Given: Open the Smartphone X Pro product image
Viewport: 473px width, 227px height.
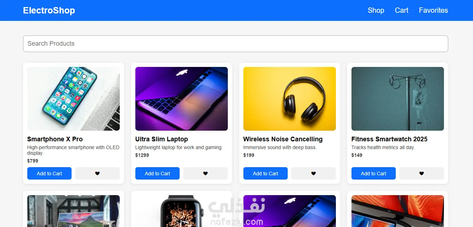Looking at the screenshot, I should coord(73,99).
